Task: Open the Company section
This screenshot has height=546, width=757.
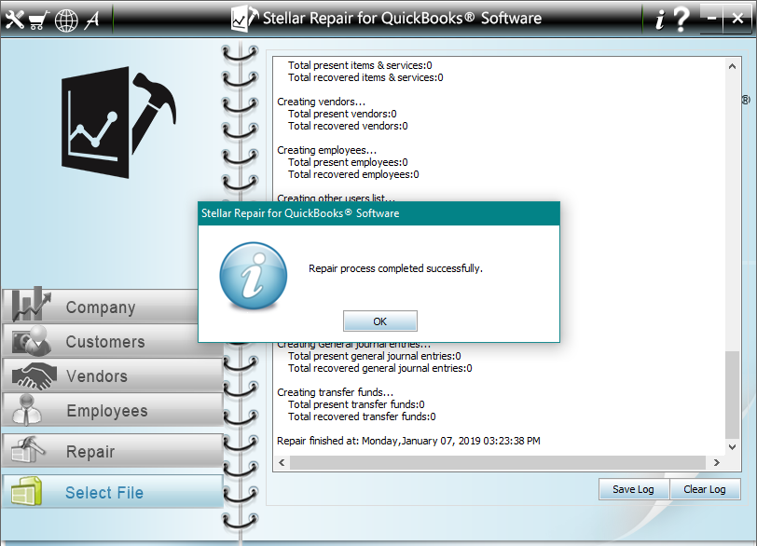Action: pyautogui.click(x=101, y=307)
